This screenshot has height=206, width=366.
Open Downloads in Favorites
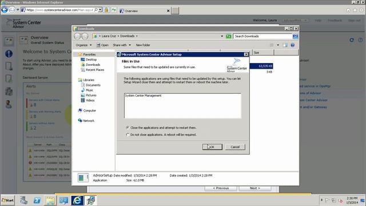tap(90, 65)
